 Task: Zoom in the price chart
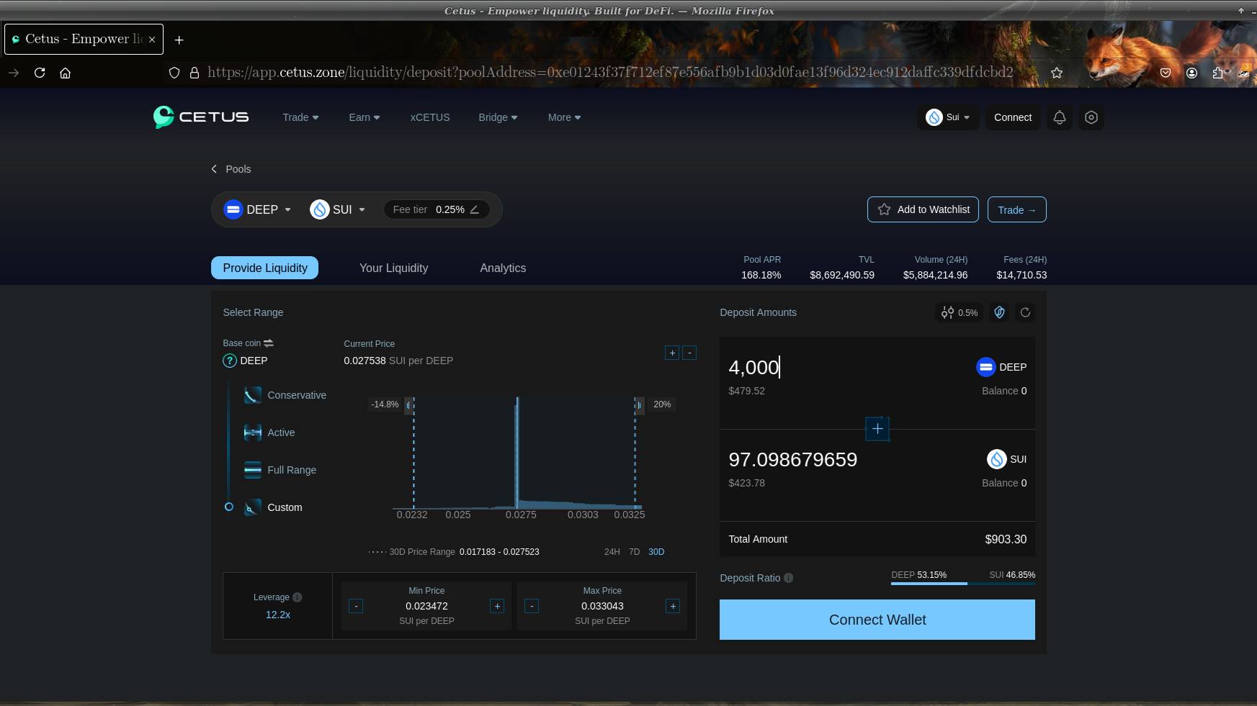click(x=672, y=353)
